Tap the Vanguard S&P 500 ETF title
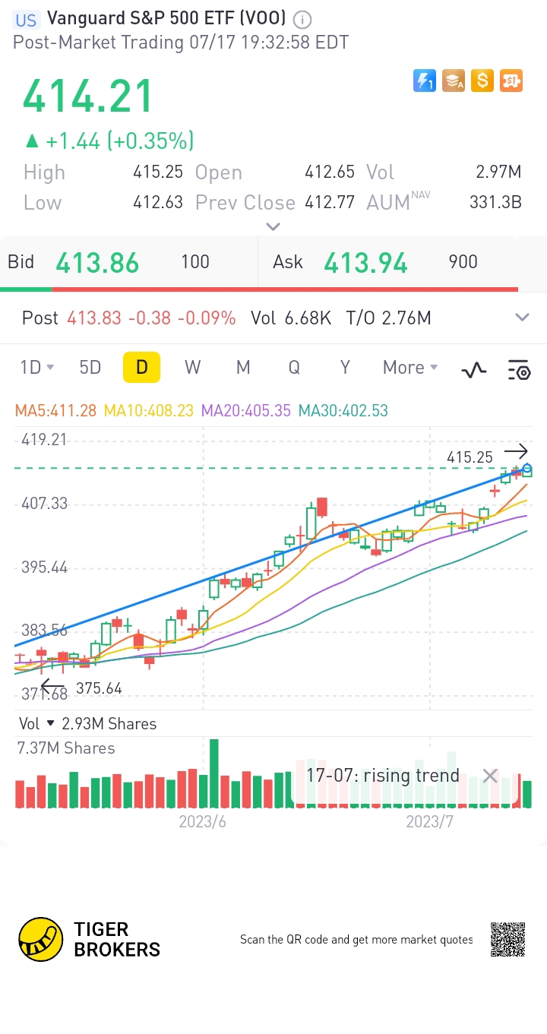This screenshot has height=1034, width=547. pos(166,18)
